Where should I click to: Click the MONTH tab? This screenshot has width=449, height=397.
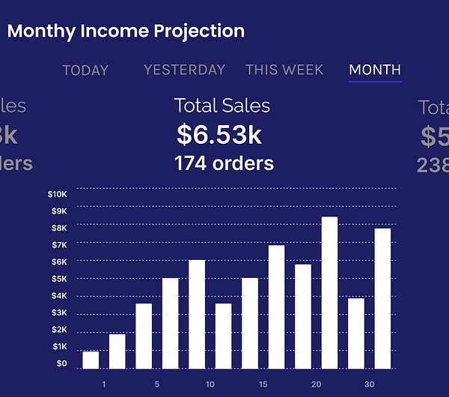pyautogui.click(x=375, y=70)
